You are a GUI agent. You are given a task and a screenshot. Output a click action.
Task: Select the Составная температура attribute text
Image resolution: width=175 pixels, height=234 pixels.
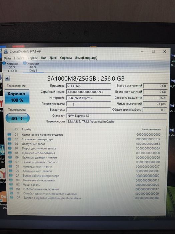point(37,139)
